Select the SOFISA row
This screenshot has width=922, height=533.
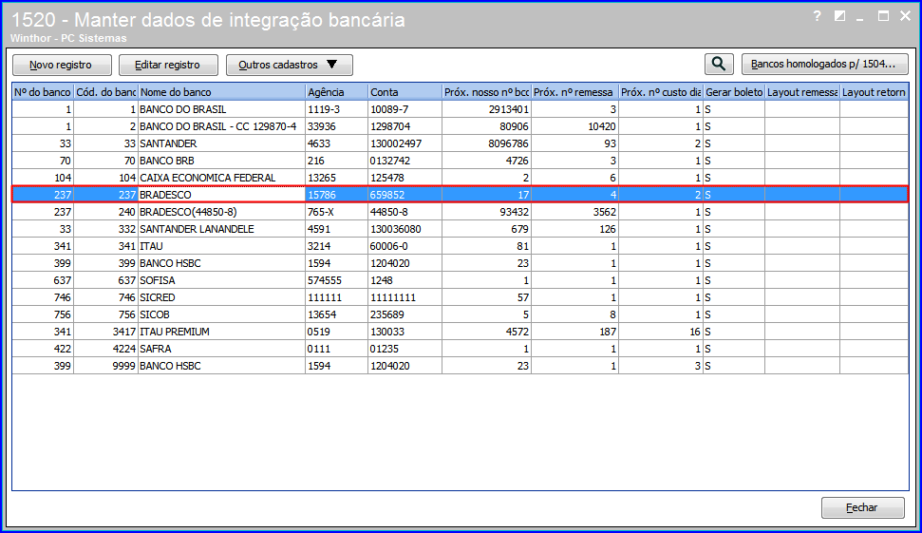(x=461, y=280)
